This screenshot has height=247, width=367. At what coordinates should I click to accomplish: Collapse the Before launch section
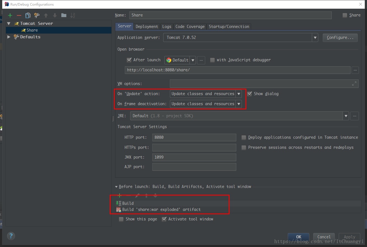tap(116, 187)
